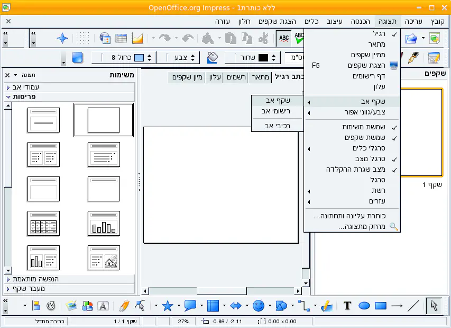Expand the הנפשה מותאמת custom animation section

click(69, 279)
